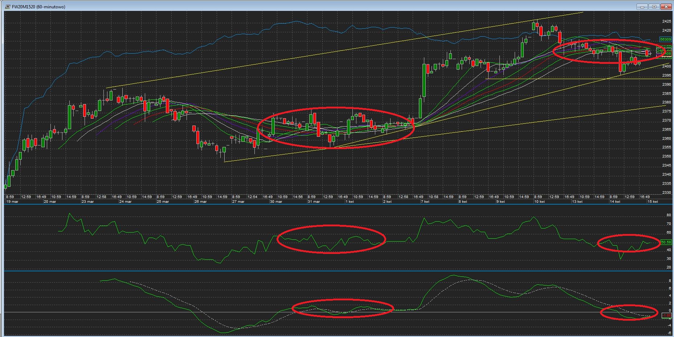Select the red -1.00 indicator value label
This screenshot has width=674, height=337.
667,316
